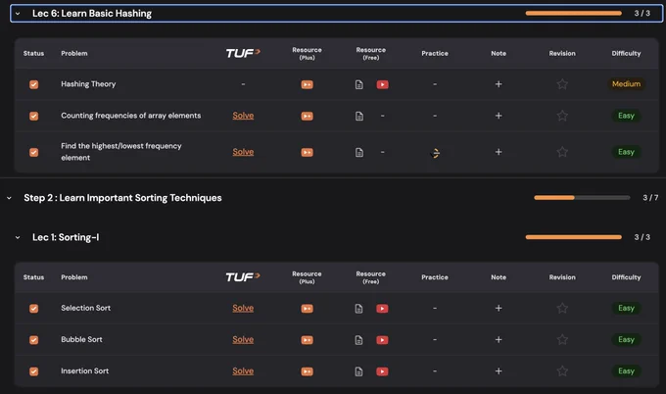Star Insertion Sort for revision

point(562,371)
